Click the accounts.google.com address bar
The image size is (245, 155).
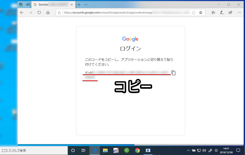tap(123, 13)
